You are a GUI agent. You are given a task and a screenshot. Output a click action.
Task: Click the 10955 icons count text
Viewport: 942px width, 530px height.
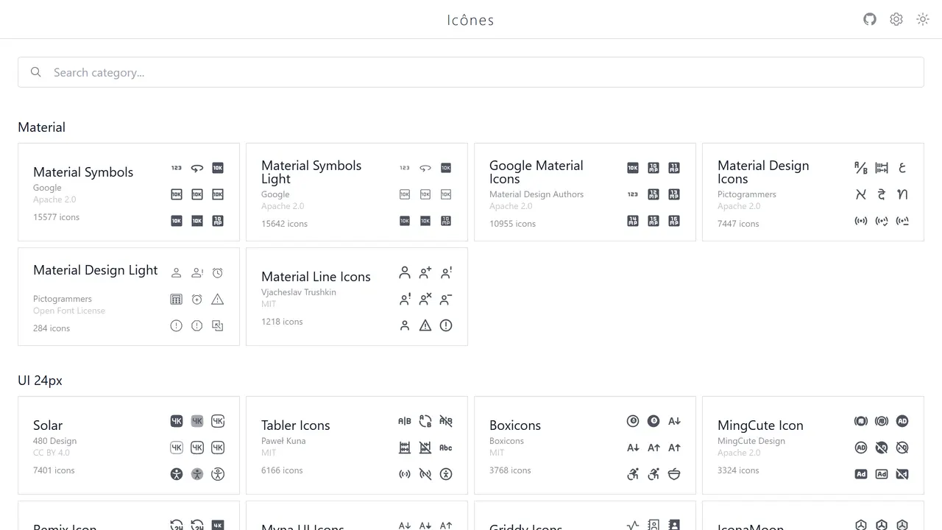click(x=513, y=224)
